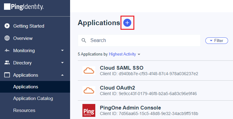Expand the Directory menu arrow
The height and width of the screenshot is (119, 233).
pos(62,63)
